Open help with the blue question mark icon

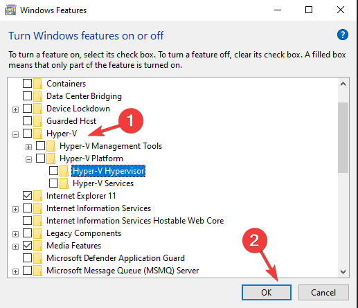tap(343, 35)
